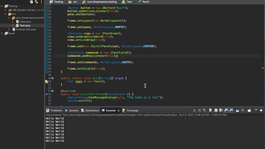The width and height of the screenshot is (265, 149).
Task: Click line 42 commands.addKeyListener(this);
Action: (x=92, y=56)
